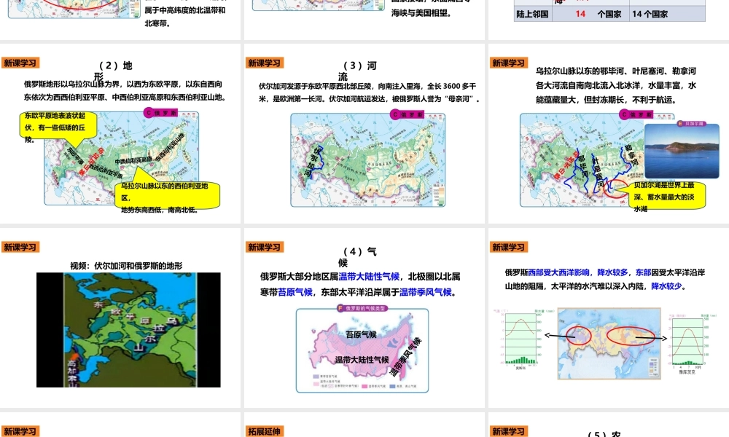Image resolution: width=729 pixels, height=437 pixels.
Task: Click the (2) 地形 title text
Action: [115, 71]
